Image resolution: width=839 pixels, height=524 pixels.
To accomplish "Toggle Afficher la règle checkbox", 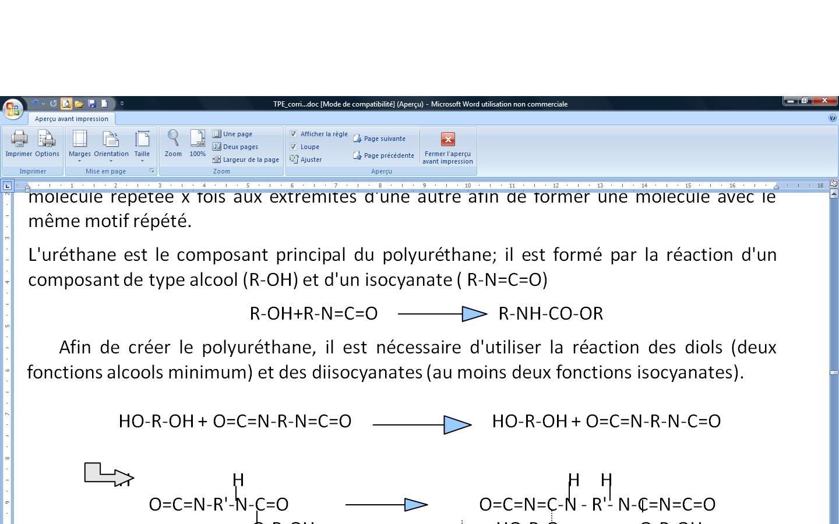I will click(294, 134).
